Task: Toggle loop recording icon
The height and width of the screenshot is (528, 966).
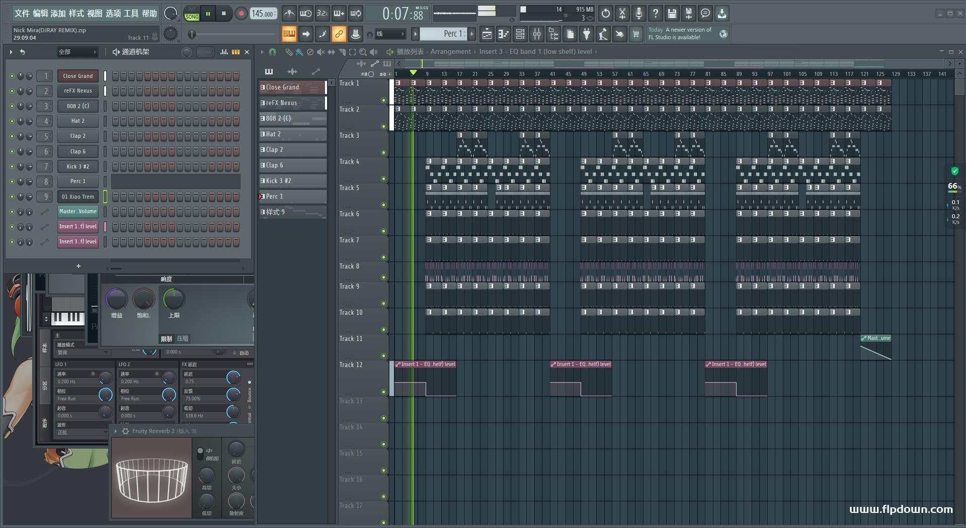Action: pos(356,14)
